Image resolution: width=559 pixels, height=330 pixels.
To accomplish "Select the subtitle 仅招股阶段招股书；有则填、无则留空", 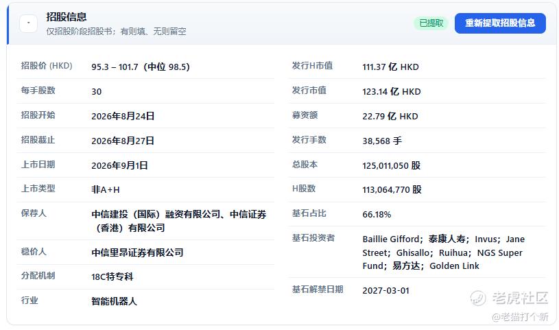I will tap(116, 32).
